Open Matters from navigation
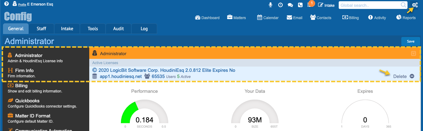The width and height of the screenshot is (423, 131). [236, 18]
